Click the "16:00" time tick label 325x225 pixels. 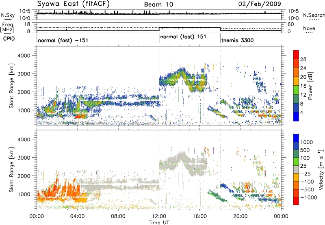(x=199, y=216)
